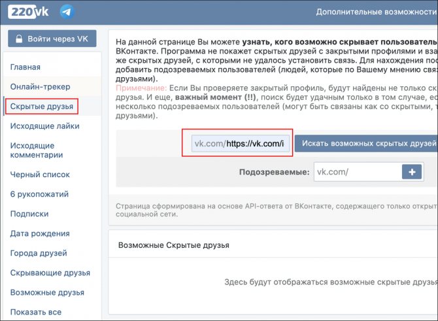Open 'Дата рождения' sidebar item

40,233
